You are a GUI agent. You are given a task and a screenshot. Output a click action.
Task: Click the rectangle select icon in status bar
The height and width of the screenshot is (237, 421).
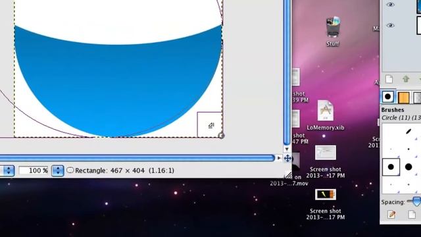[x=70, y=170]
